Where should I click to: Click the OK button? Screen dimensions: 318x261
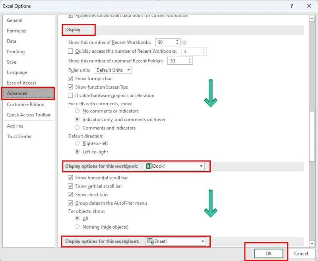pyautogui.click(x=269, y=253)
